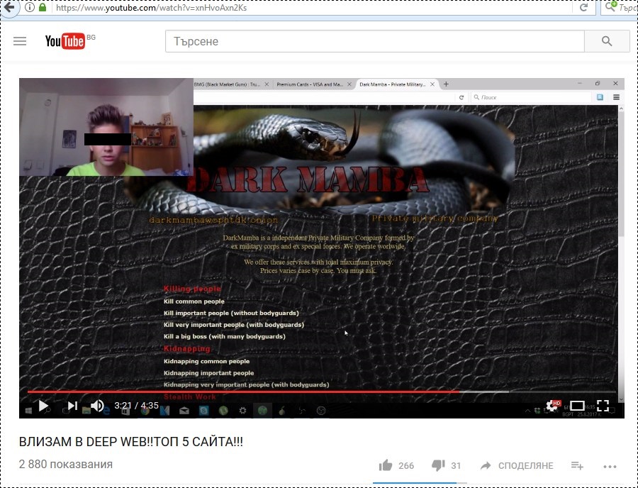Reload the page from the address bar
638x488 pixels.
(583, 8)
